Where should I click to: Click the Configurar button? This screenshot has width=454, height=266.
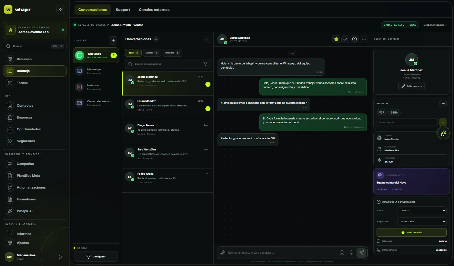coord(96,257)
